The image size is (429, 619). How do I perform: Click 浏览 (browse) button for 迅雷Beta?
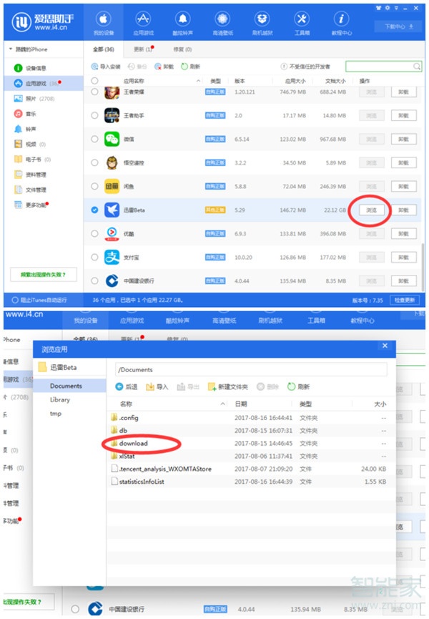[x=371, y=210]
